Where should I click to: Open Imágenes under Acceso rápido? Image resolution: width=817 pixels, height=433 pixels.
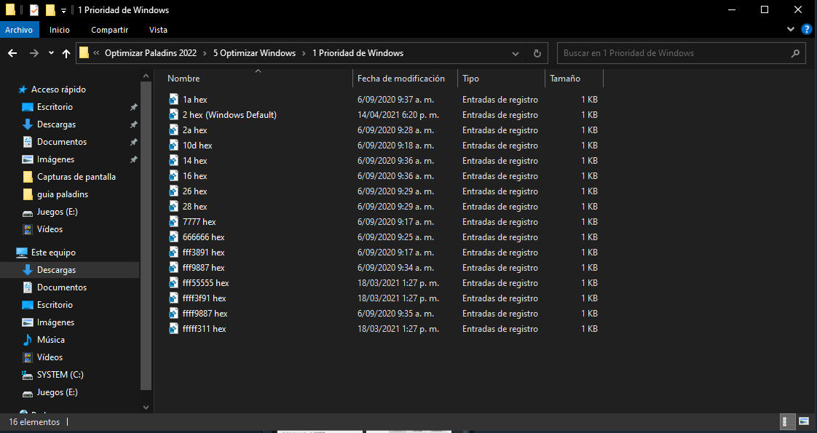tap(55, 159)
